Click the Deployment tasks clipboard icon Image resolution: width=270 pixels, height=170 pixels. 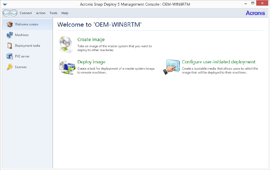(10, 46)
